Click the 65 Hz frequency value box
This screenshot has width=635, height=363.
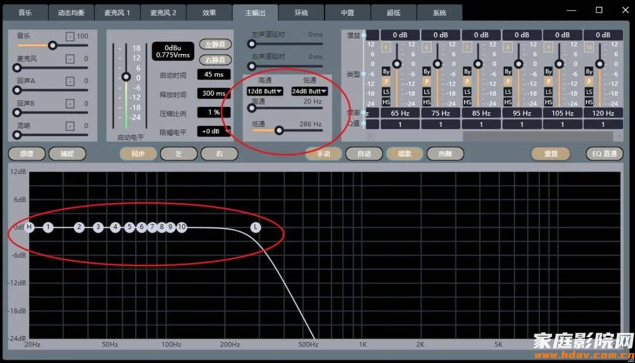(400, 113)
